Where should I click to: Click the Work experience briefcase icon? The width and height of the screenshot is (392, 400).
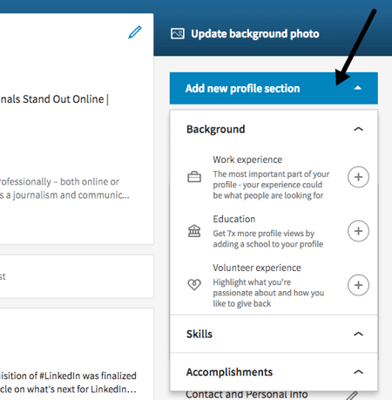(194, 177)
